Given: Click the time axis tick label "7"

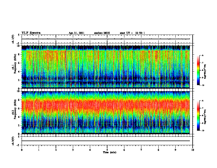Looking at the screenshot, I should pos(141,150).
